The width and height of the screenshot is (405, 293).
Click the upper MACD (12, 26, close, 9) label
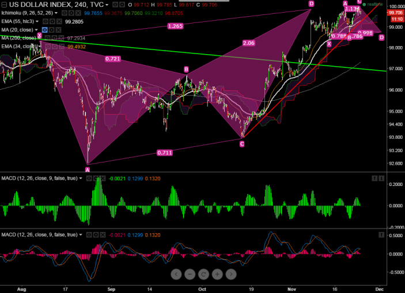(40, 178)
